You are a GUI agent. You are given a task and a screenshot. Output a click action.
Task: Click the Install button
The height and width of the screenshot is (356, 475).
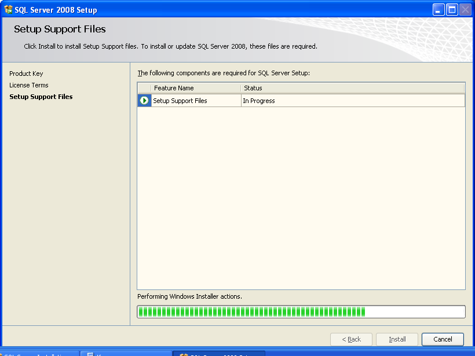(x=397, y=339)
